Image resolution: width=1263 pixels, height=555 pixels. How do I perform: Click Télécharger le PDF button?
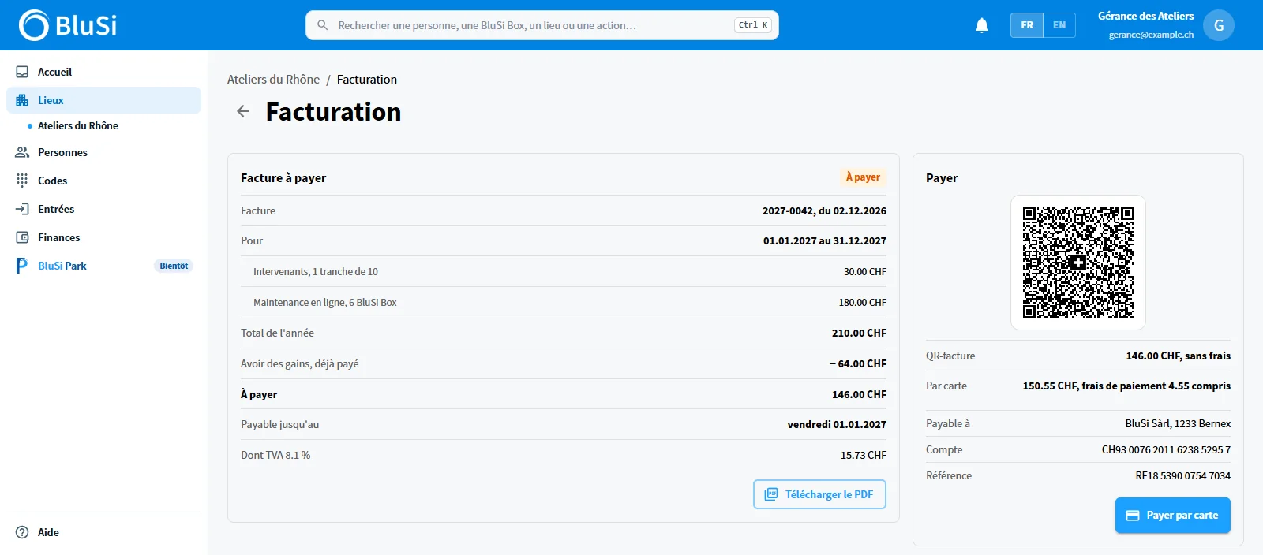coord(819,494)
